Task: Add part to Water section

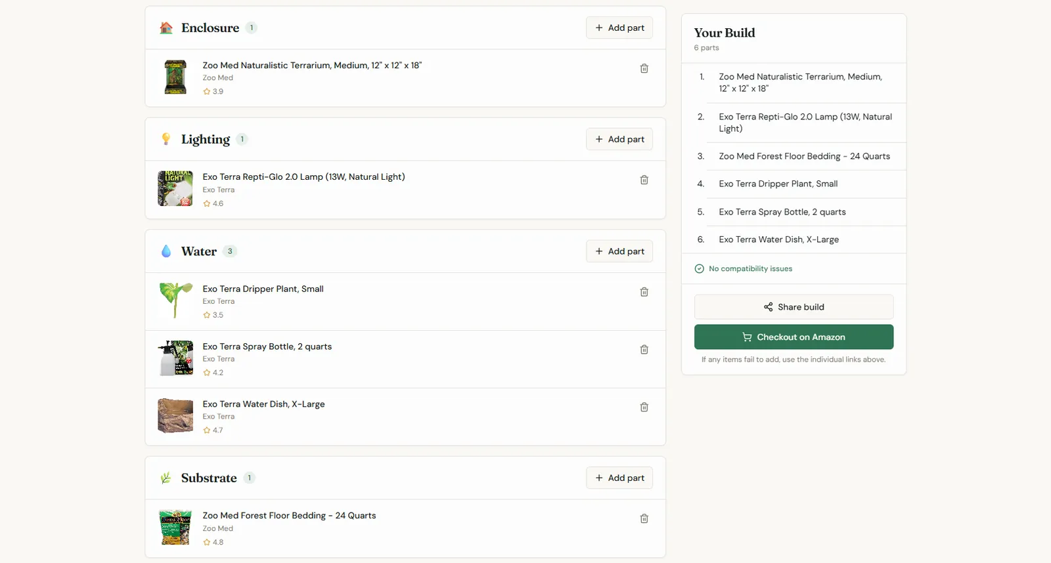Action: coord(619,251)
